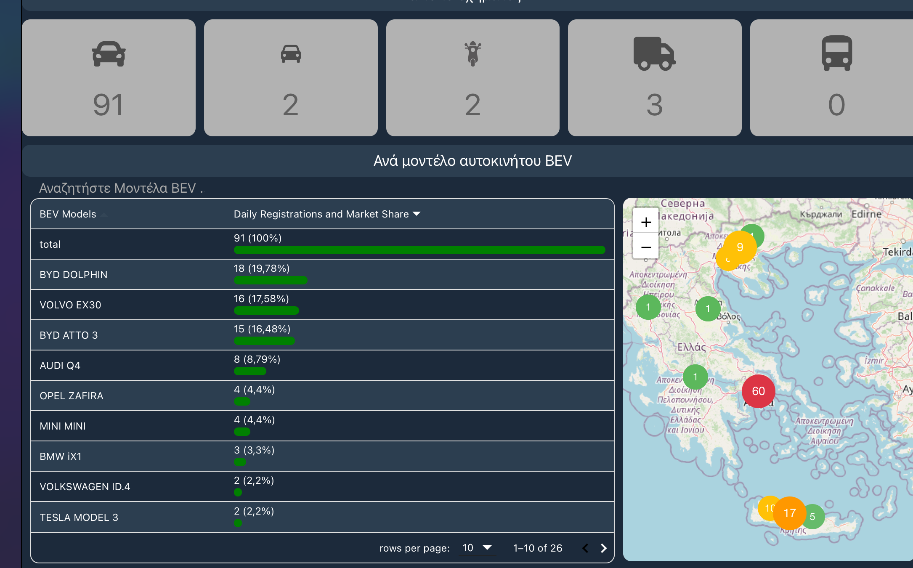This screenshot has height=568, width=913.
Task: Click the red map cluster marked 60
Action: click(x=758, y=391)
